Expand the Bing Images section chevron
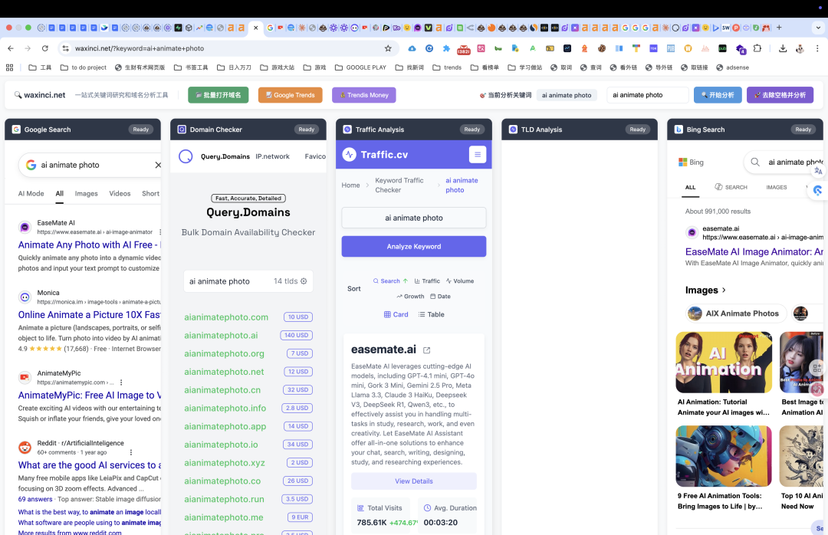 tap(724, 290)
